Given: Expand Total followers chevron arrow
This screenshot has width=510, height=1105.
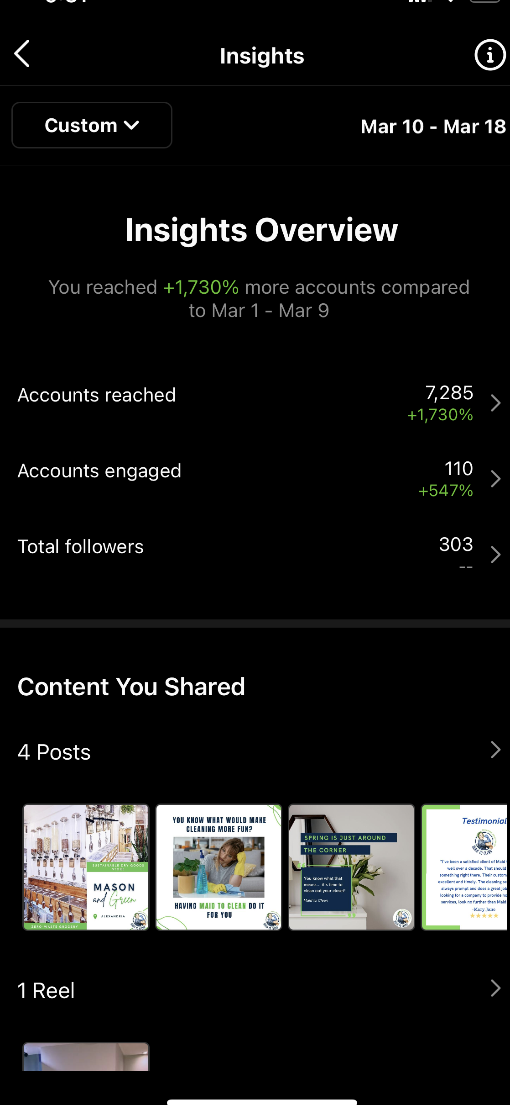Looking at the screenshot, I should [495, 555].
